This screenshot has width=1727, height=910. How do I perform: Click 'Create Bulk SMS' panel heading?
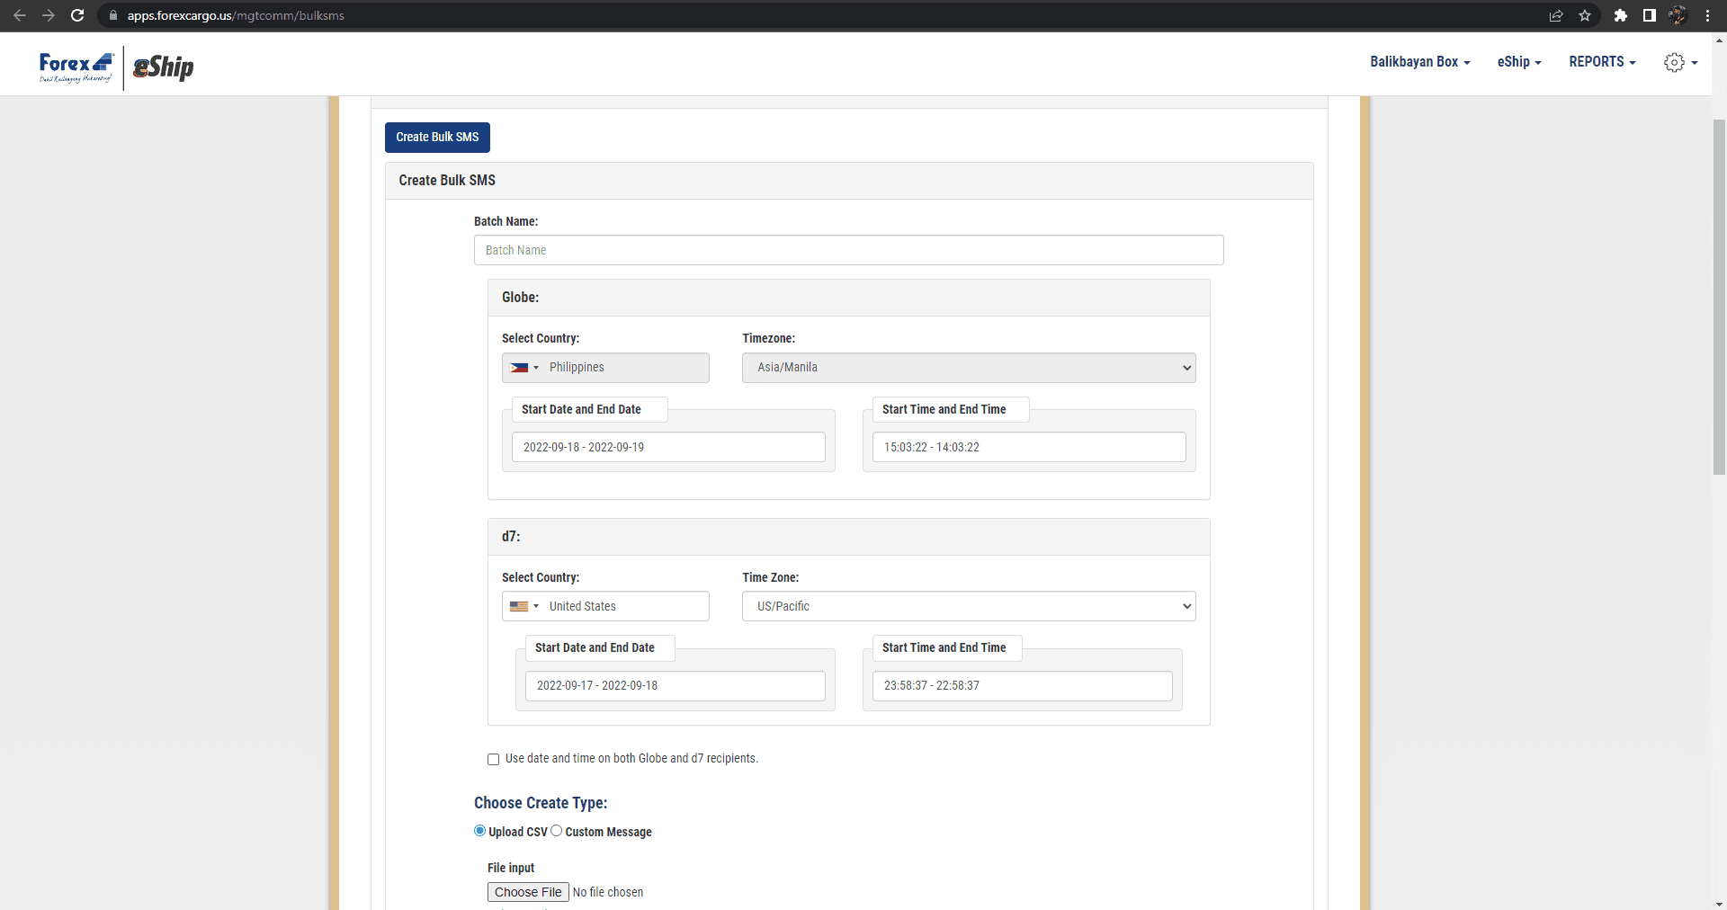[447, 181]
